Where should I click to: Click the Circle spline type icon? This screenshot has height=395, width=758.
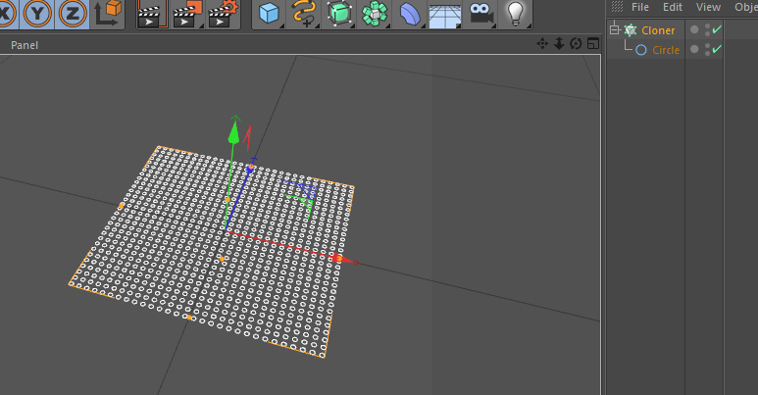point(641,50)
